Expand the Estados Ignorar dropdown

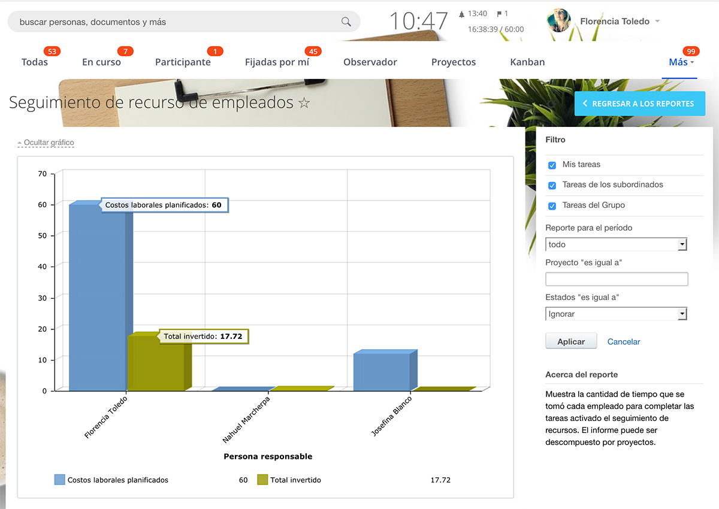681,314
